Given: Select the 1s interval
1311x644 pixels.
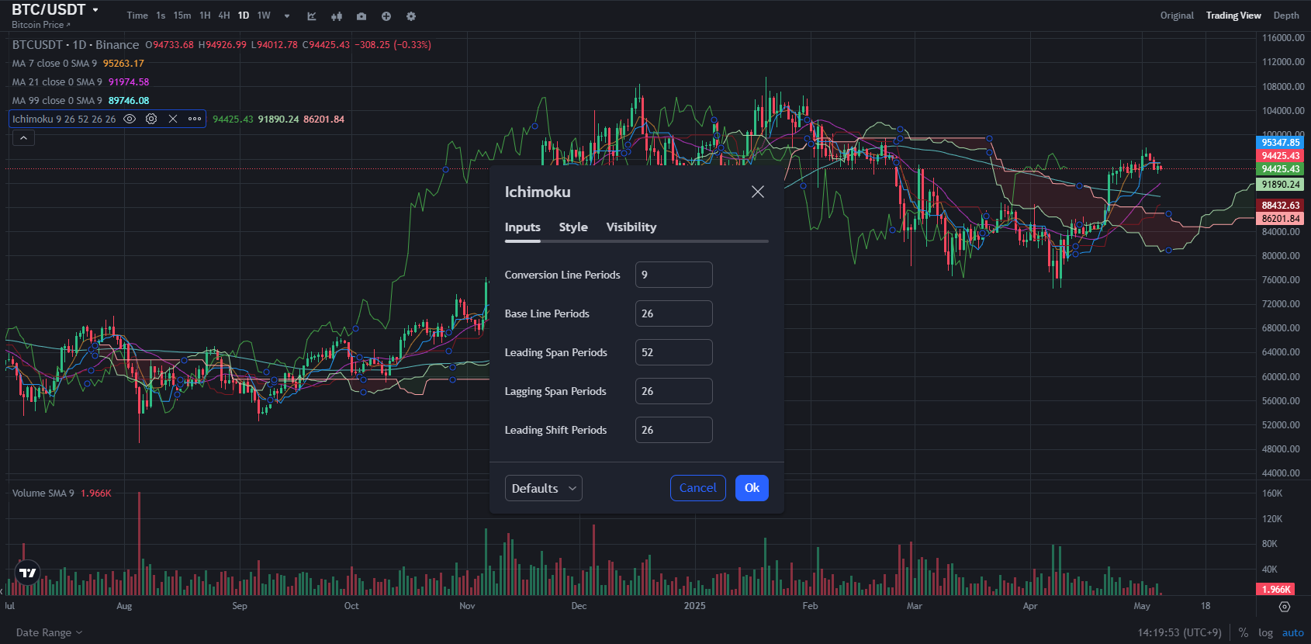Looking at the screenshot, I should coord(161,16).
